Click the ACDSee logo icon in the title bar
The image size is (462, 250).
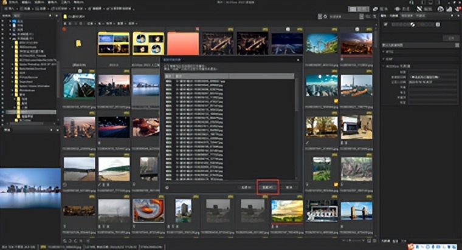(x=4, y=2)
